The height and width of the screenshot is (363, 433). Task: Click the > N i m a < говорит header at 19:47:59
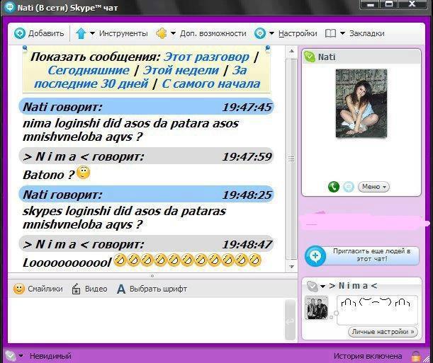(147, 156)
